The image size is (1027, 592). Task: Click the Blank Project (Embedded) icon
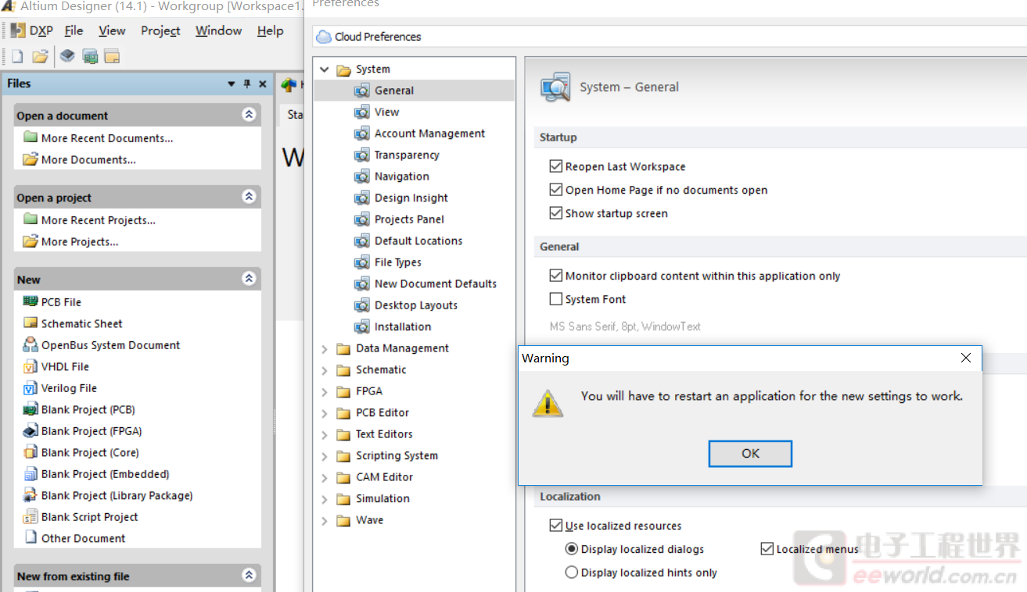[31, 473]
